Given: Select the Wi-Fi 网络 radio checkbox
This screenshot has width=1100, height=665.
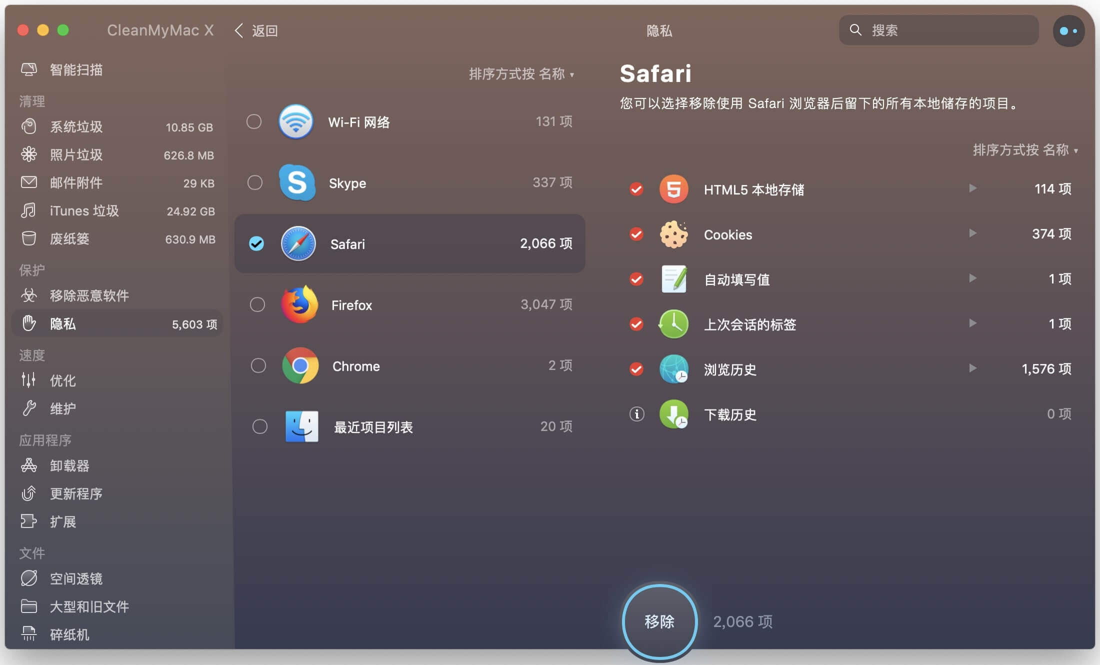Looking at the screenshot, I should point(254,121).
